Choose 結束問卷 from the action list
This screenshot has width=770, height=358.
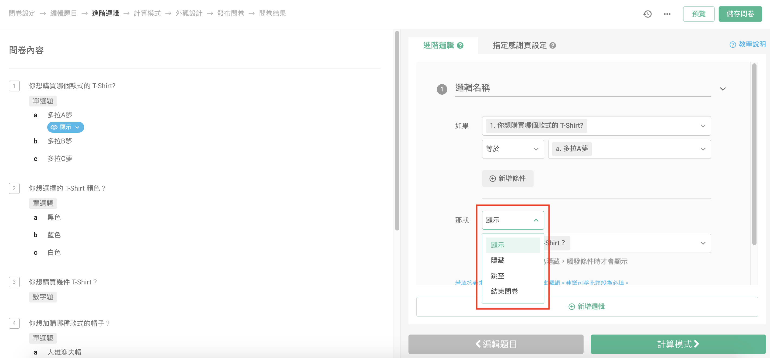[504, 291]
